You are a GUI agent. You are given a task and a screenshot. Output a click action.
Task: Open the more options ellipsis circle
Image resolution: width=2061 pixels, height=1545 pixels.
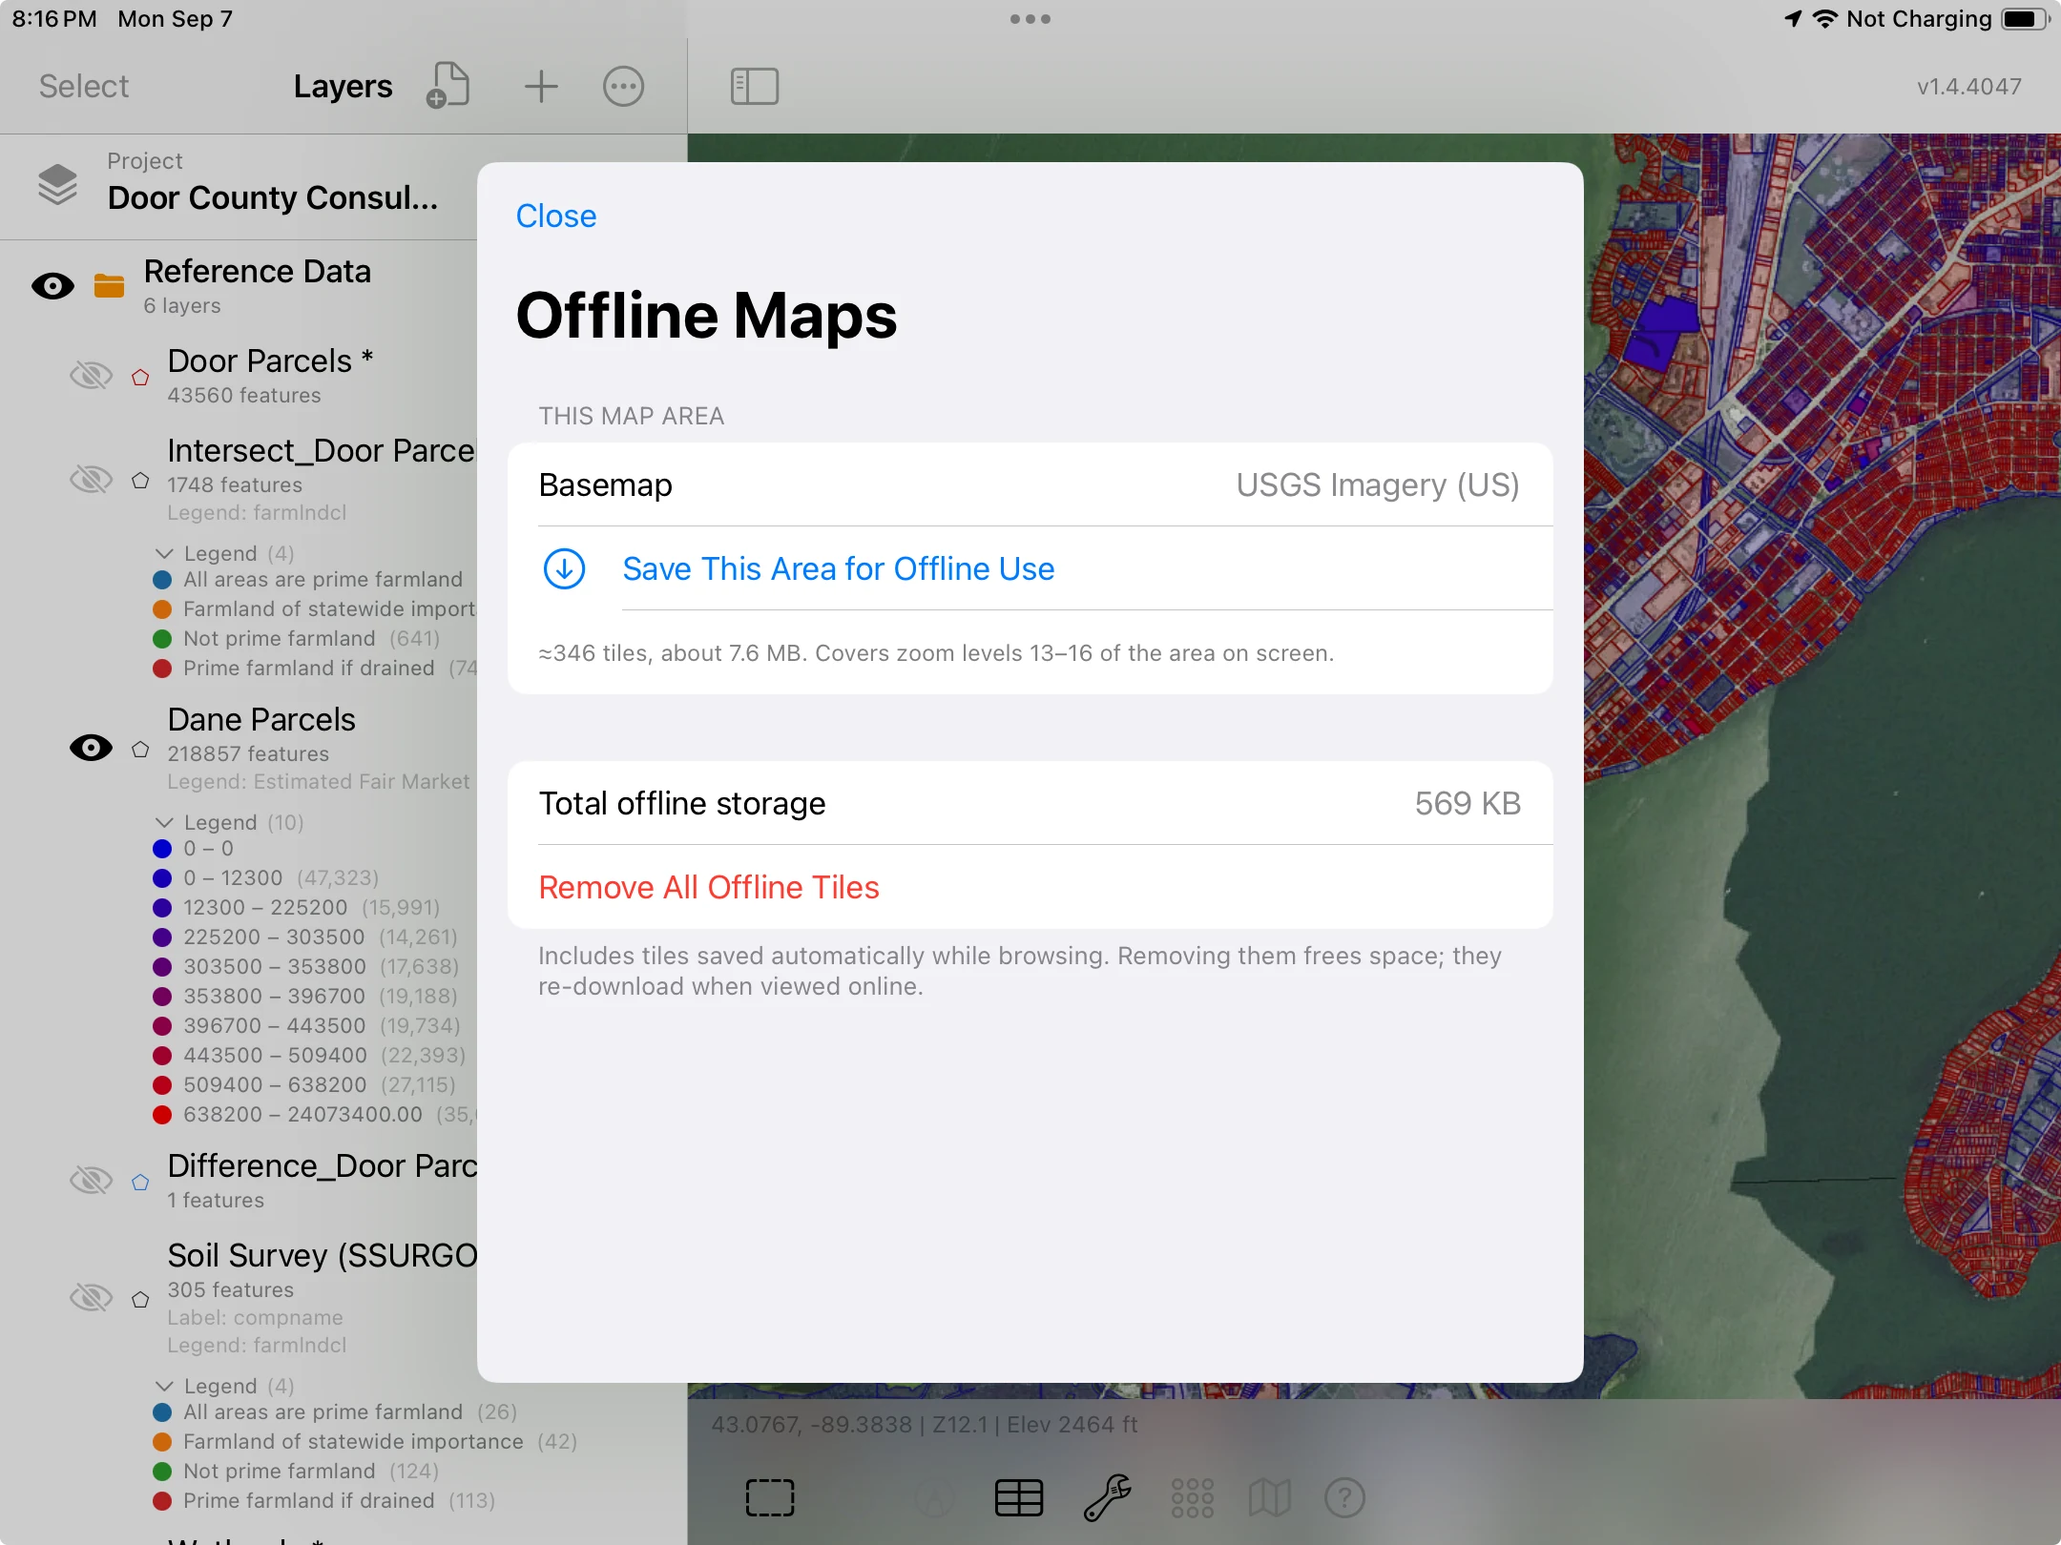[x=623, y=86]
